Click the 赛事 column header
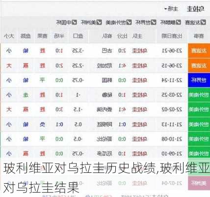This screenshot has height=197, width=210. 199,36
